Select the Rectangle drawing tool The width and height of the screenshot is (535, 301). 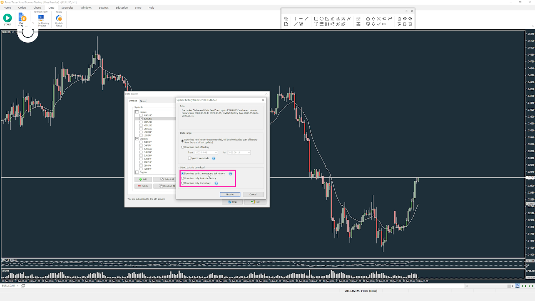316,19
